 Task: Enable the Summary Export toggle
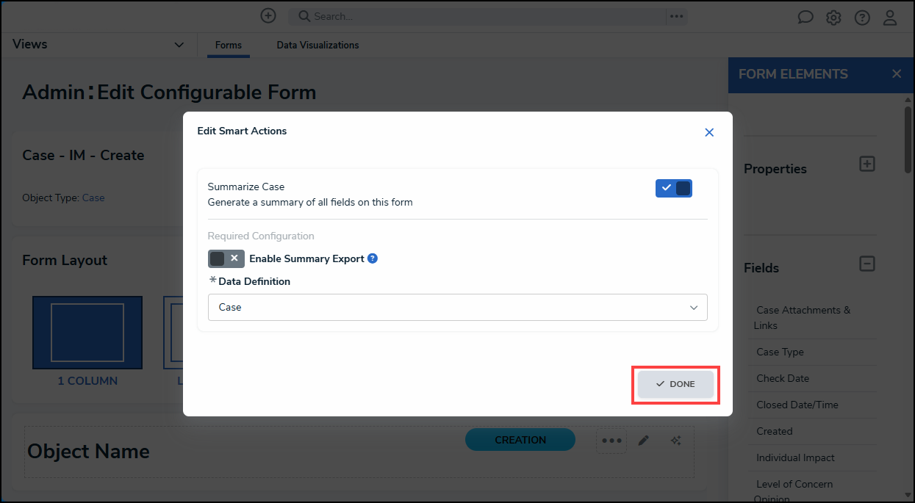[226, 258]
